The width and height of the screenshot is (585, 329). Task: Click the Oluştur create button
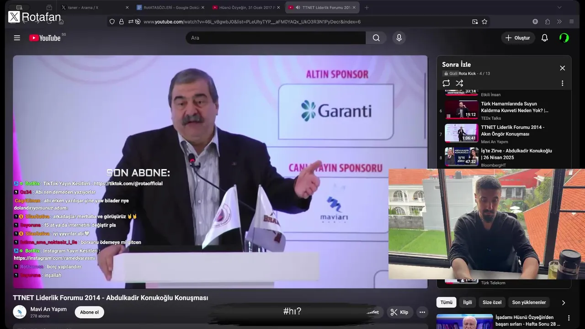coord(517,38)
